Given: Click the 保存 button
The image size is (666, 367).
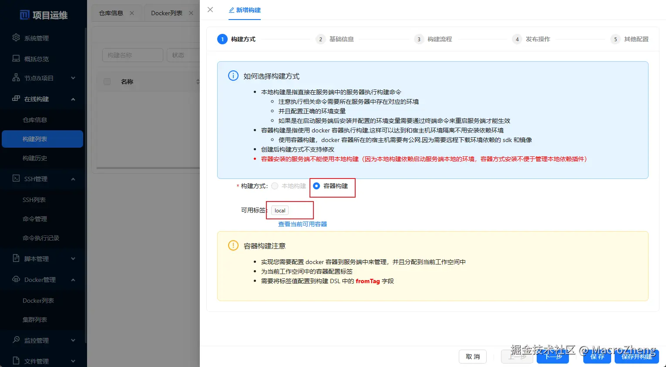Looking at the screenshot, I should point(597,357).
